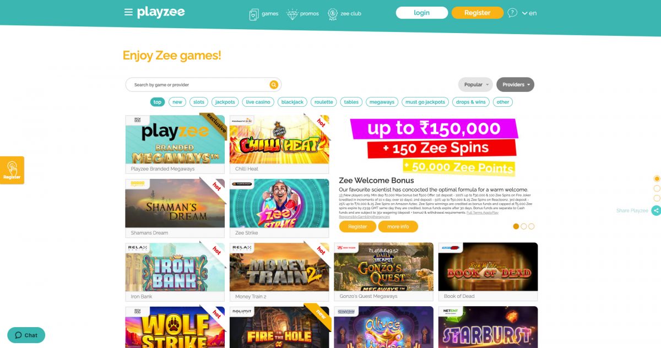Image resolution: width=661 pixels, height=348 pixels.
Task: Click more info on Zee Welcome Bonus
Action: (x=398, y=227)
